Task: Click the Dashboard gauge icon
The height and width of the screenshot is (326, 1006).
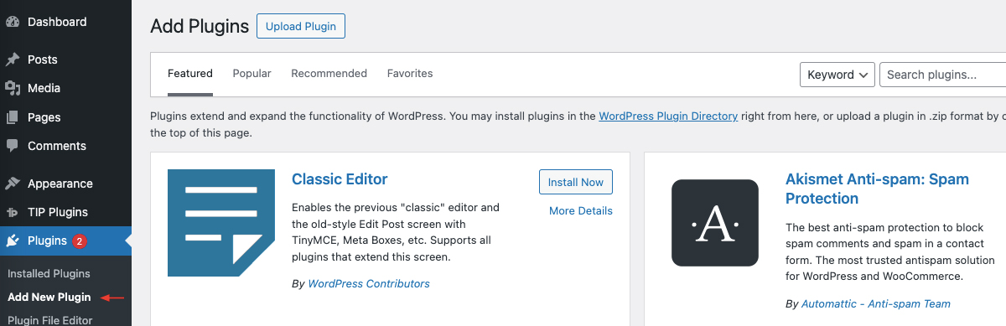Action: tap(13, 23)
